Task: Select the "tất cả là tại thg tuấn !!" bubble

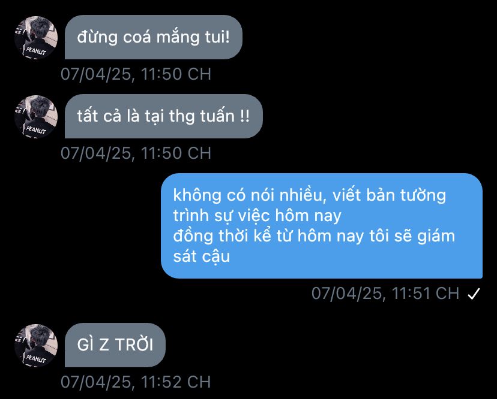Action: (x=163, y=116)
